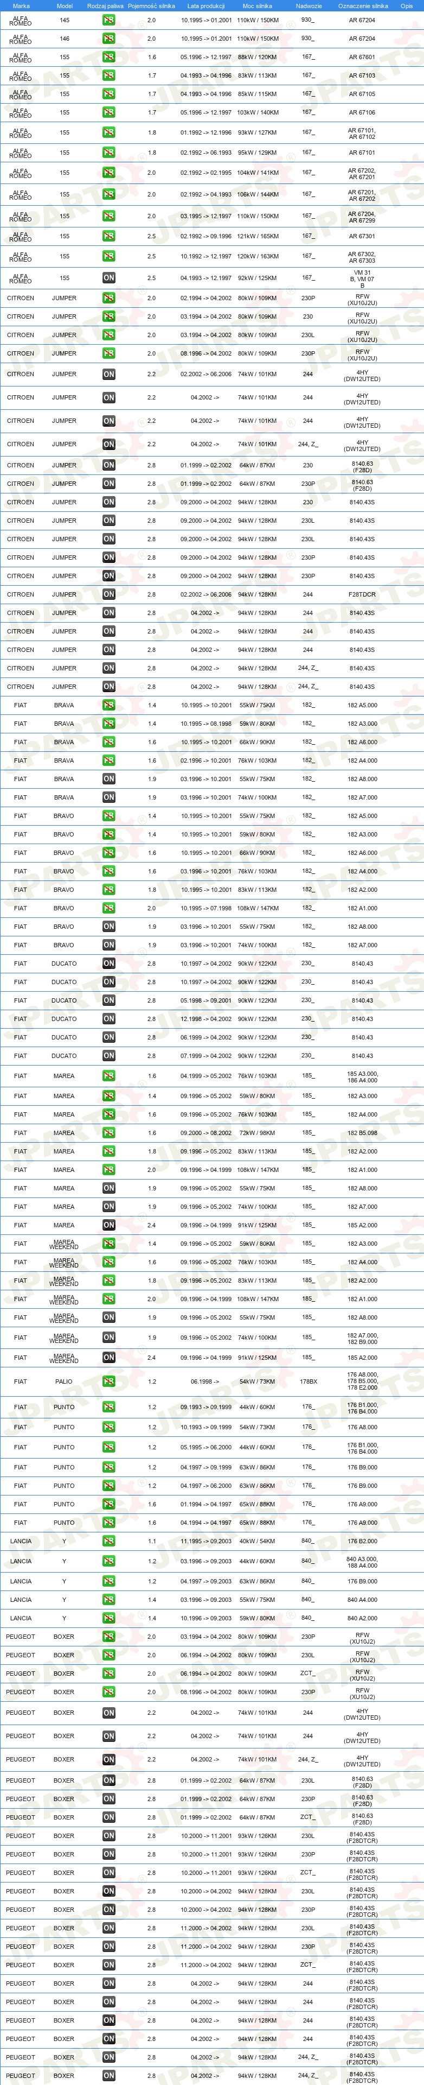Click power cell '40kW / 54KM'
The height and width of the screenshot is (2085, 424).
click(x=258, y=1541)
